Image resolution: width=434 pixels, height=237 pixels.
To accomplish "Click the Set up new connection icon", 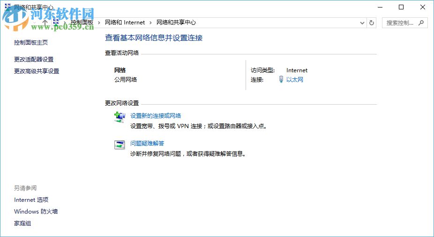I will [x=120, y=117].
